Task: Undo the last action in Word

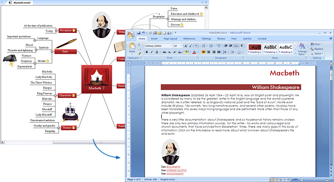Action: (144, 33)
